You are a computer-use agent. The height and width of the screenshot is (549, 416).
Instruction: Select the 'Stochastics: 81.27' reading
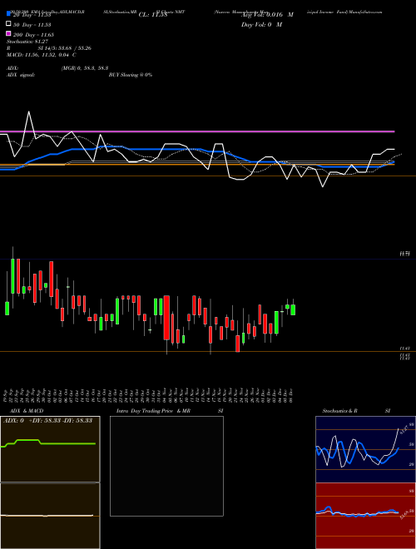pyautogui.click(x=27, y=42)
